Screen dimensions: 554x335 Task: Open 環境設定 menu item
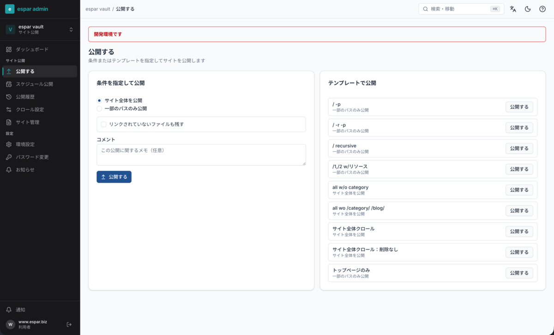(x=40, y=144)
